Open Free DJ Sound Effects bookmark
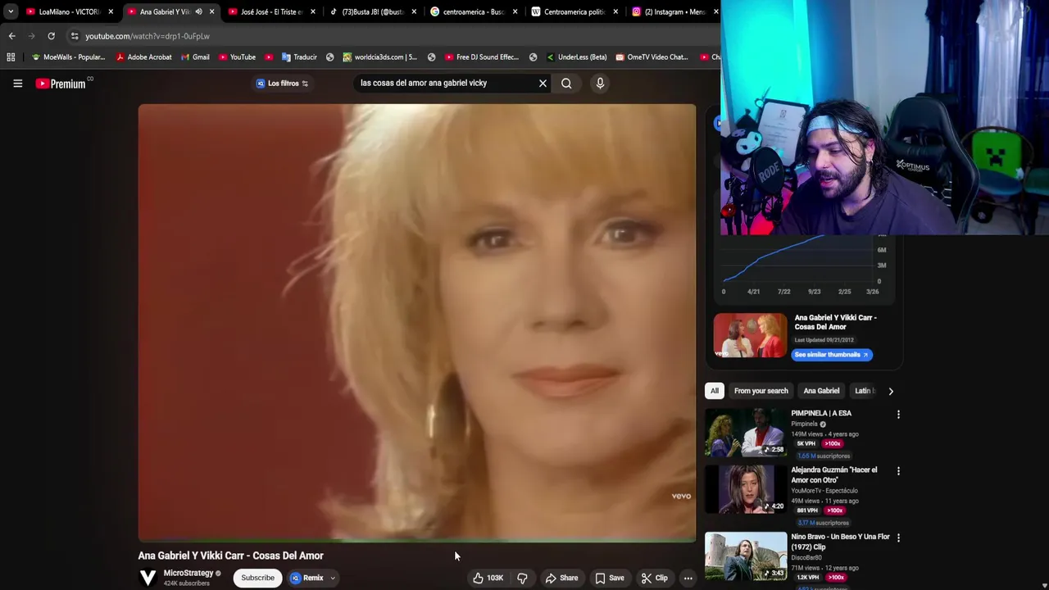Image resolution: width=1049 pixels, height=590 pixels. [x=482, y=57]
